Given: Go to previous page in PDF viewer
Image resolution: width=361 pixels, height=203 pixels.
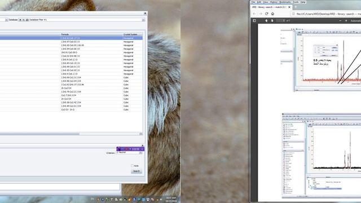Looking at the screenshot, I should click(266, 20).
